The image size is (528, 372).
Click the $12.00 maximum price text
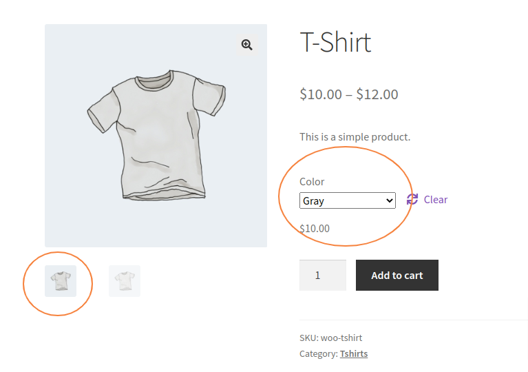point(377,94)
